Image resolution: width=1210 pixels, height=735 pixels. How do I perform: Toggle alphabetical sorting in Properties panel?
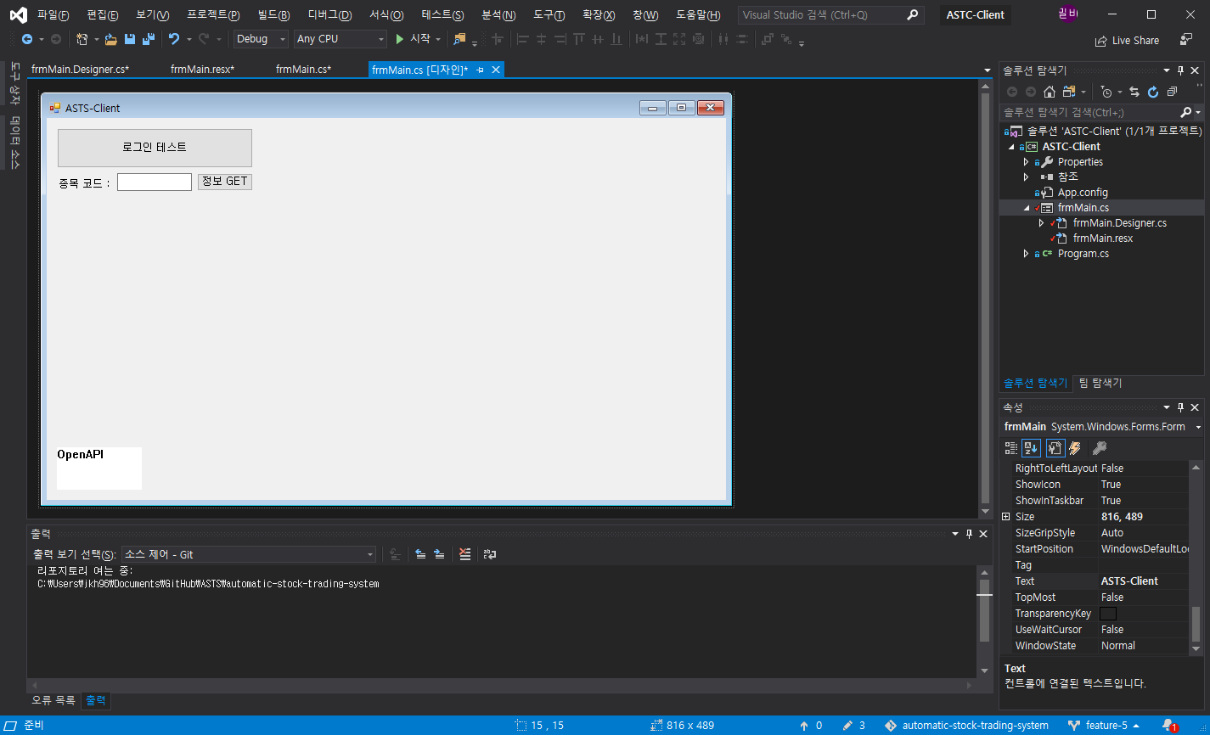point(1031,447)
